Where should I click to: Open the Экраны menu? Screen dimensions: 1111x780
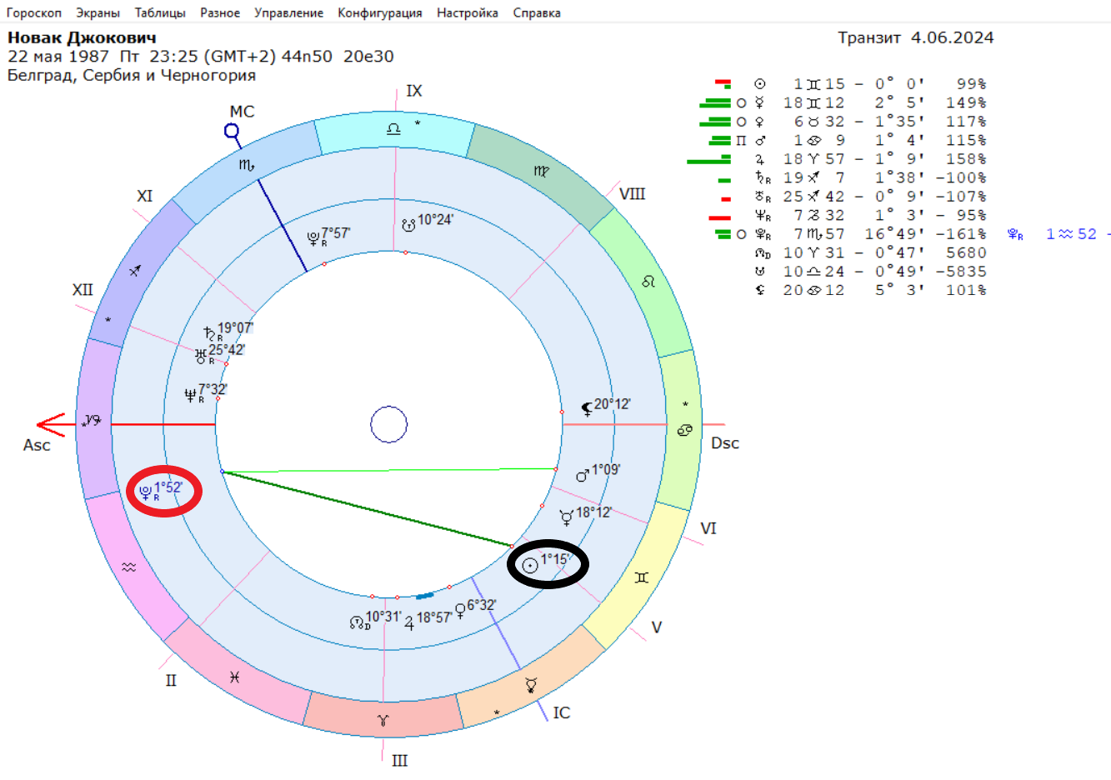tap(98, 12)
